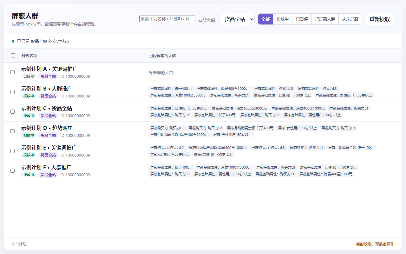Click the 屏蔽人群 page title
Image resolution: width=406 pixels, height=254 pixels.
pyautogui.click(x=25, y=16)
